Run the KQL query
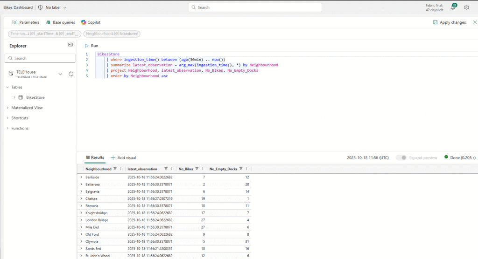 point(91,46)
